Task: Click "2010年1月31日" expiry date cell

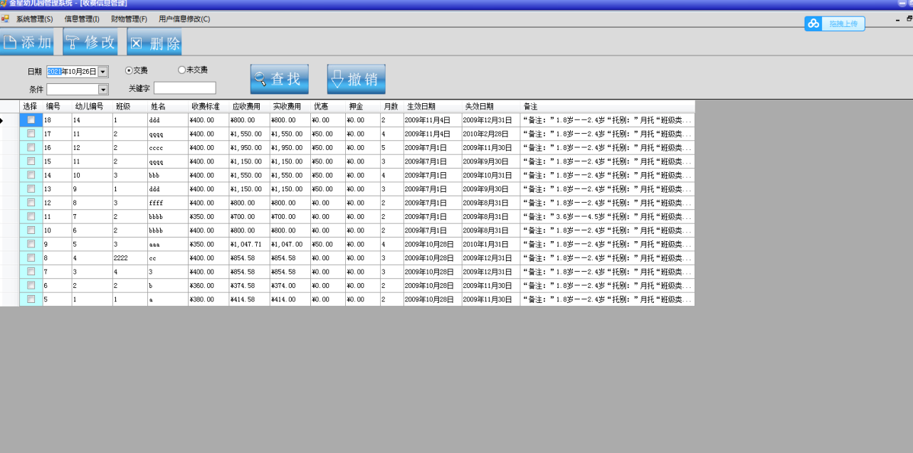Action: 491,244
